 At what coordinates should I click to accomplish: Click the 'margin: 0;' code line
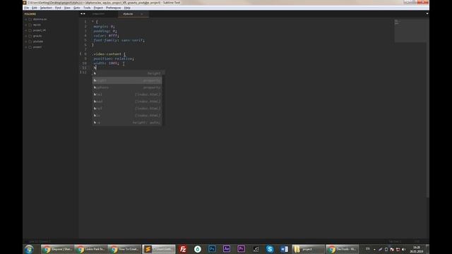tap(104, 27)
